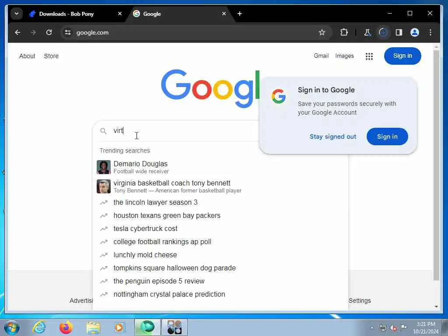Bookmark this page with the star
The image size is (448, 336).
pos(322,32)
